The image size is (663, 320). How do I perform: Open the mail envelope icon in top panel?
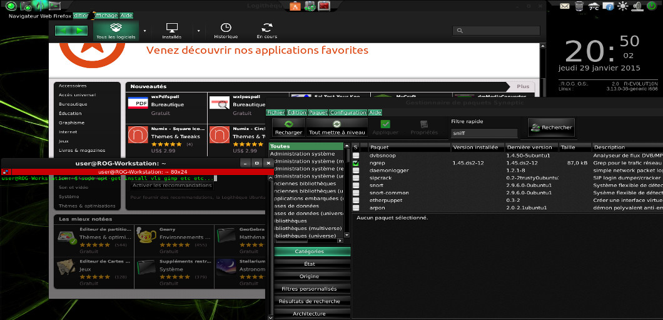tap(564, 6)
